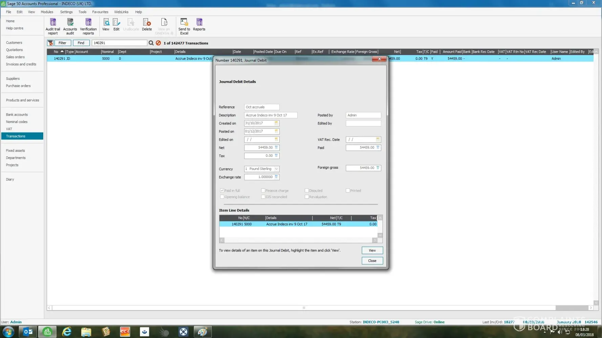Open the Net amount calculator dropdown
Screen dimensions: 602x338
pos(276,148)
